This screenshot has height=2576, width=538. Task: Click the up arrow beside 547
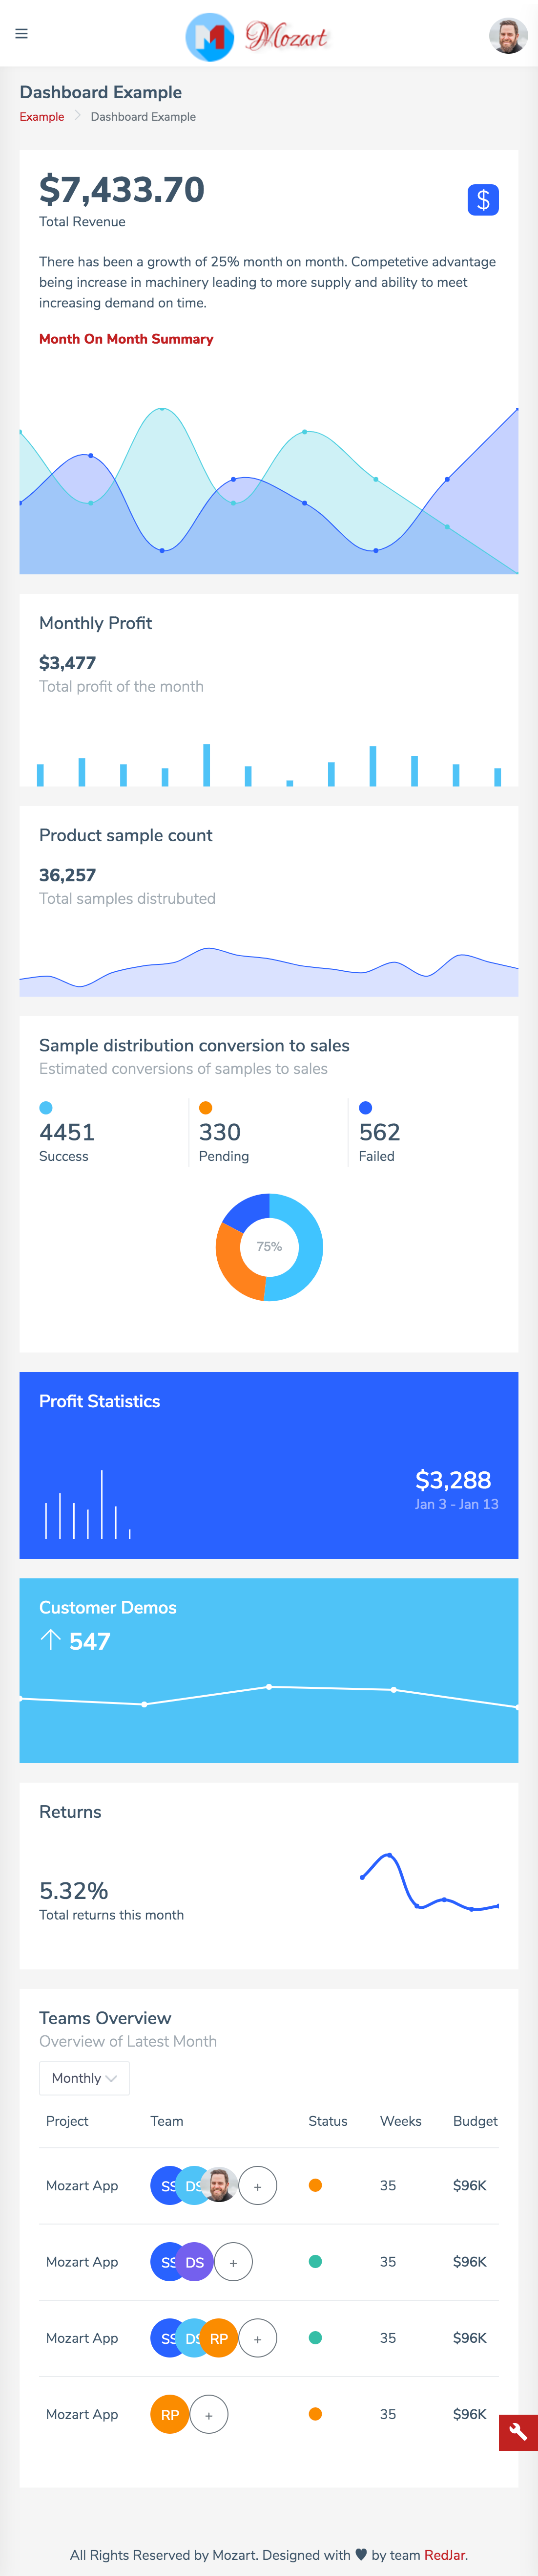50,1640
